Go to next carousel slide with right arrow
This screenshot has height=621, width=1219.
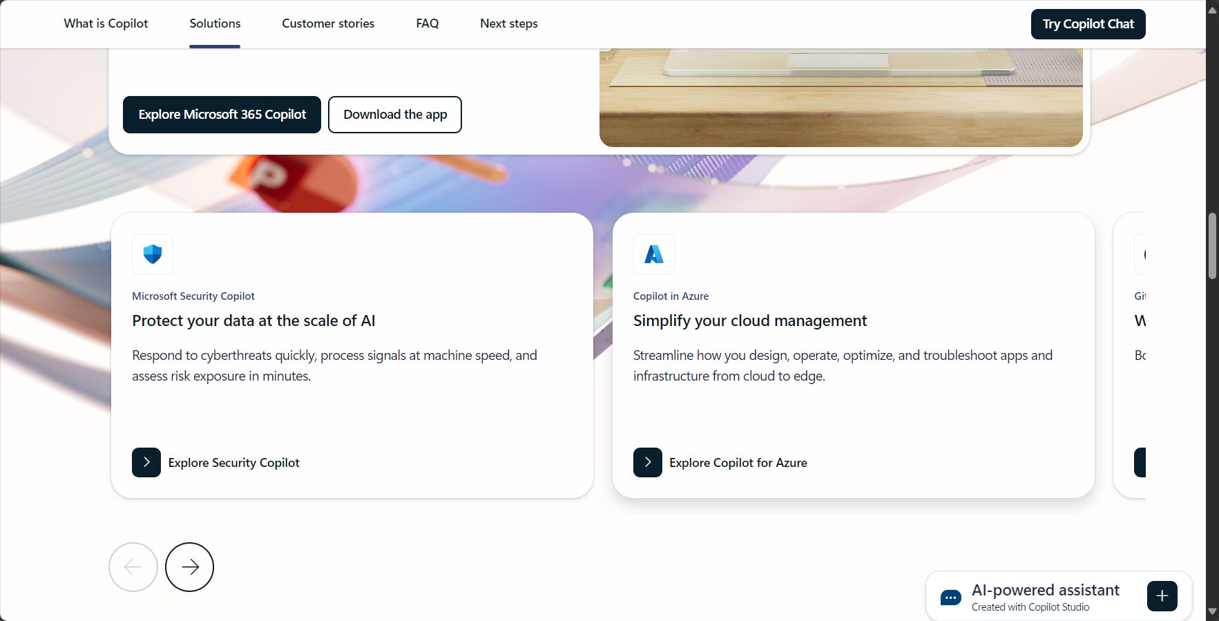click(189, 567)
